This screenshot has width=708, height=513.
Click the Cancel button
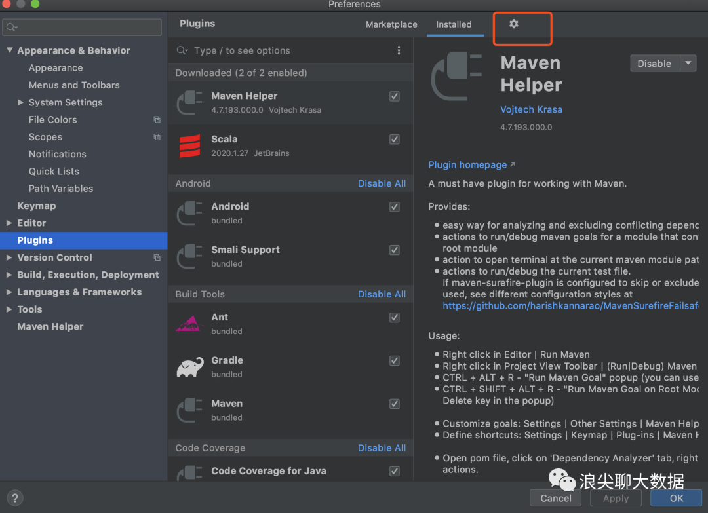(x=555, y=498)
